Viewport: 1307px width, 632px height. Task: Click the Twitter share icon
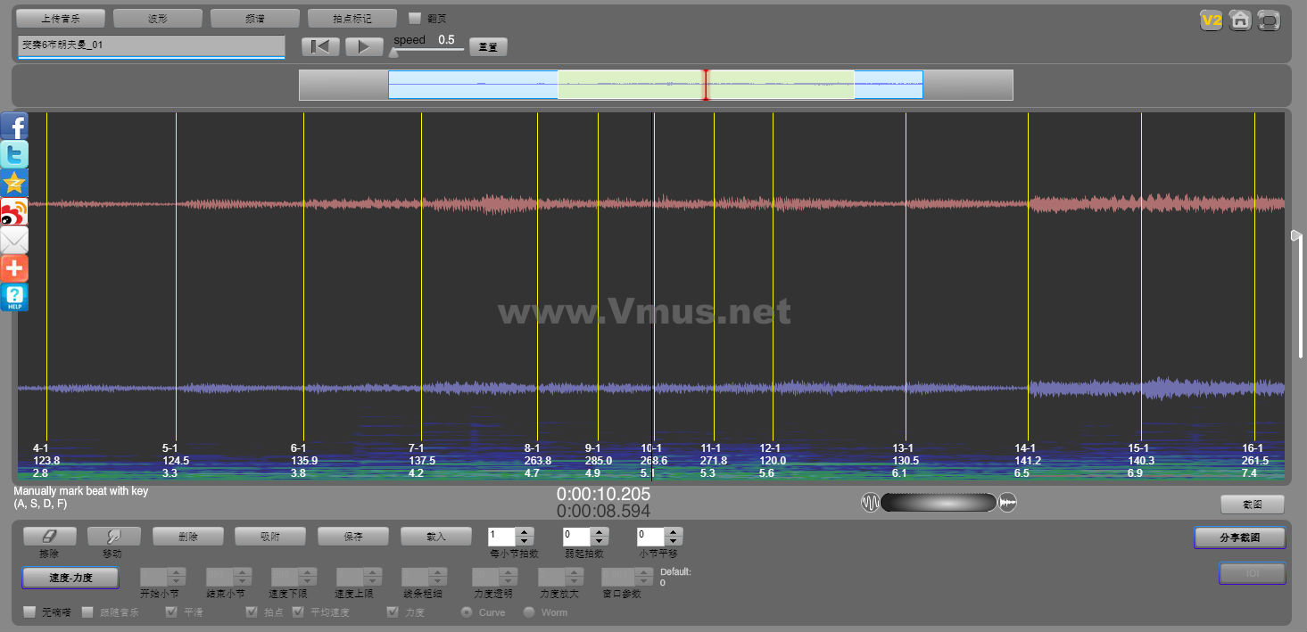(x=14, y=154)
